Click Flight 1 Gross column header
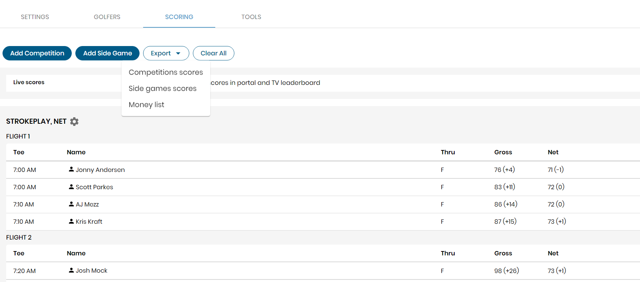 (x=503, y=152)
